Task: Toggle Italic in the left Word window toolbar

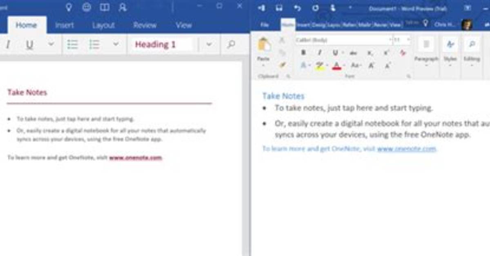Action: (x=7, y=44)
